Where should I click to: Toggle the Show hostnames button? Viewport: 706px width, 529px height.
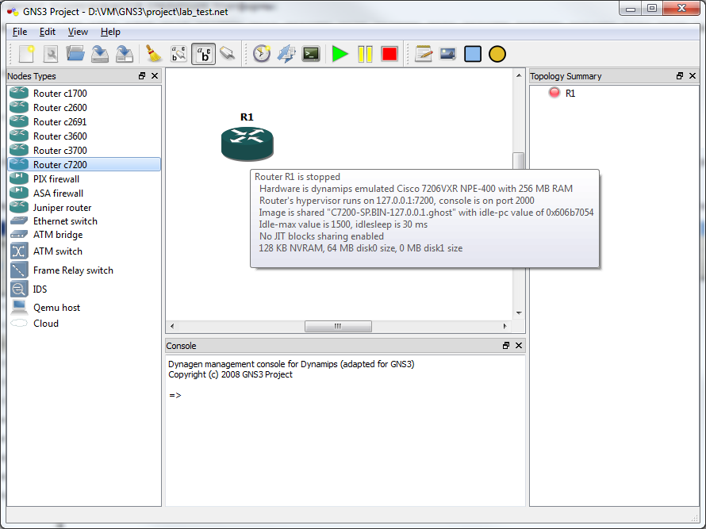tap(204, 54)
